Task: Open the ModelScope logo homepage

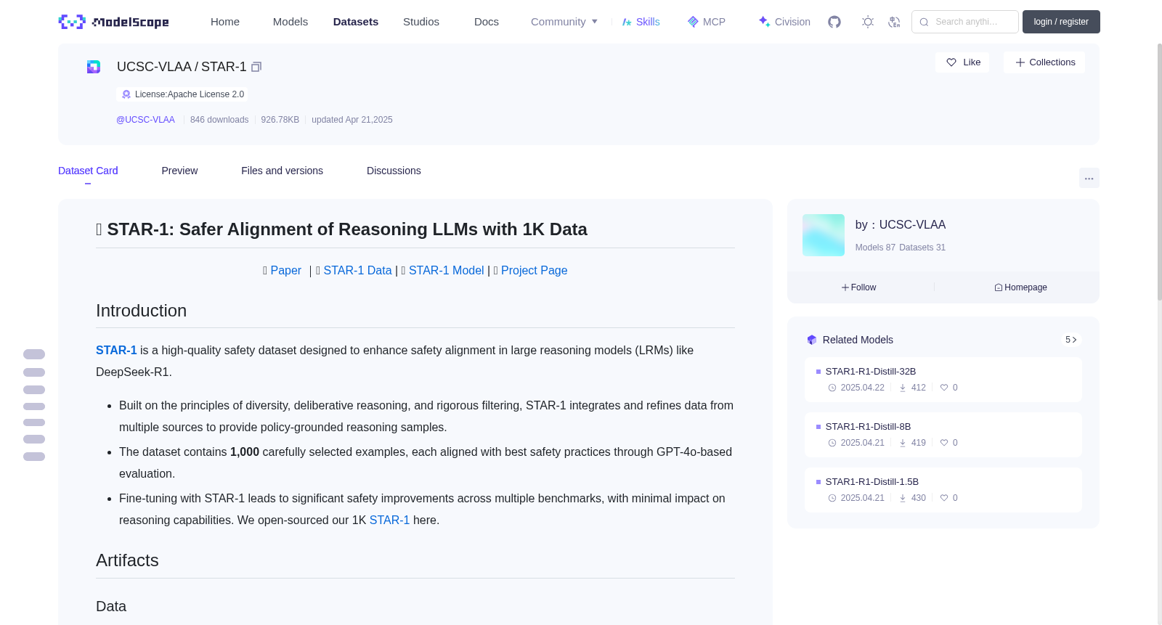Action: tap(113, 22)
